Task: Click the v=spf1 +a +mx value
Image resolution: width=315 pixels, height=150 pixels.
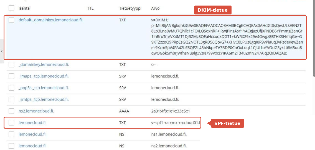Action: point(176,122)
